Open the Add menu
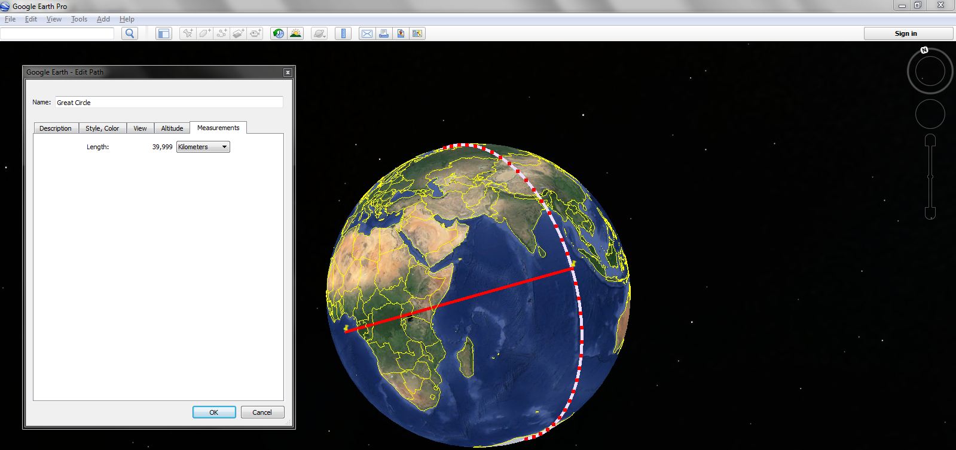The height and width of the screenshot is (450, 956). (103, 19)
